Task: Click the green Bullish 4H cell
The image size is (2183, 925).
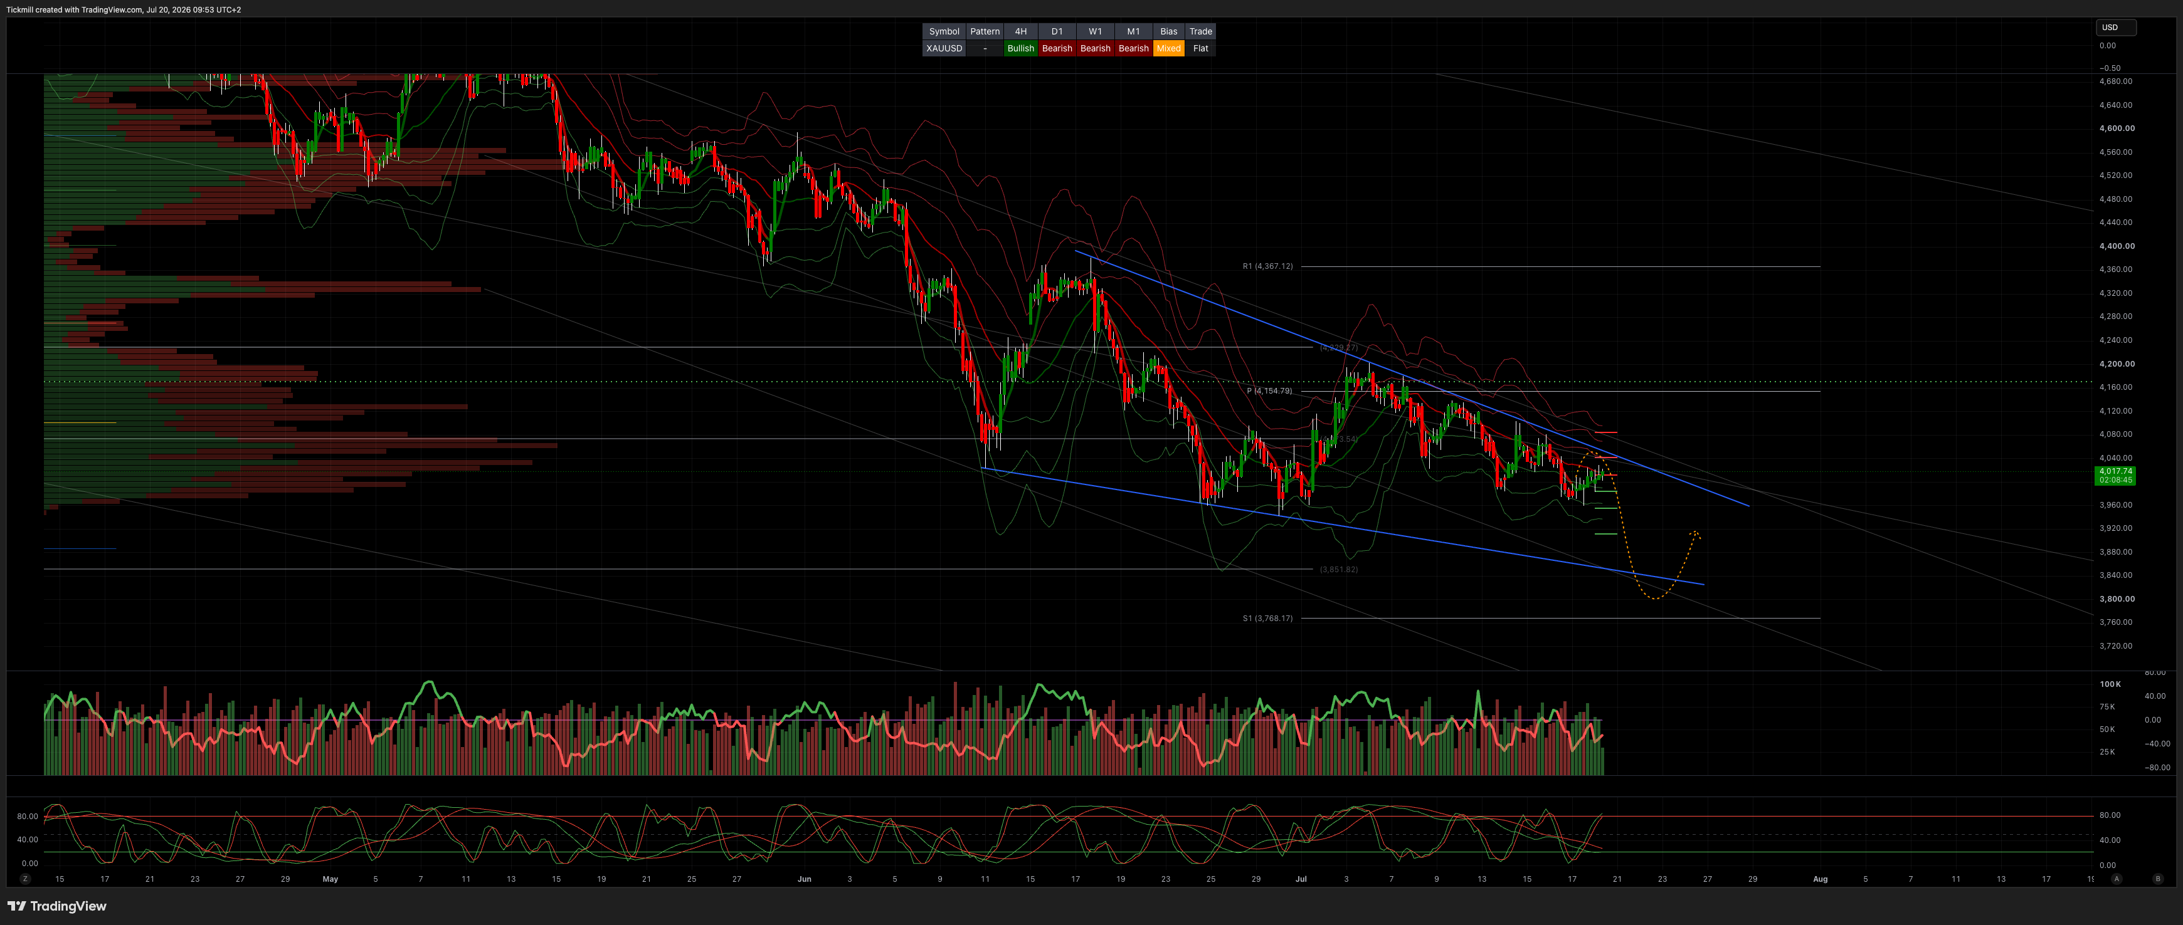Action: click(x=1020, y=48)
